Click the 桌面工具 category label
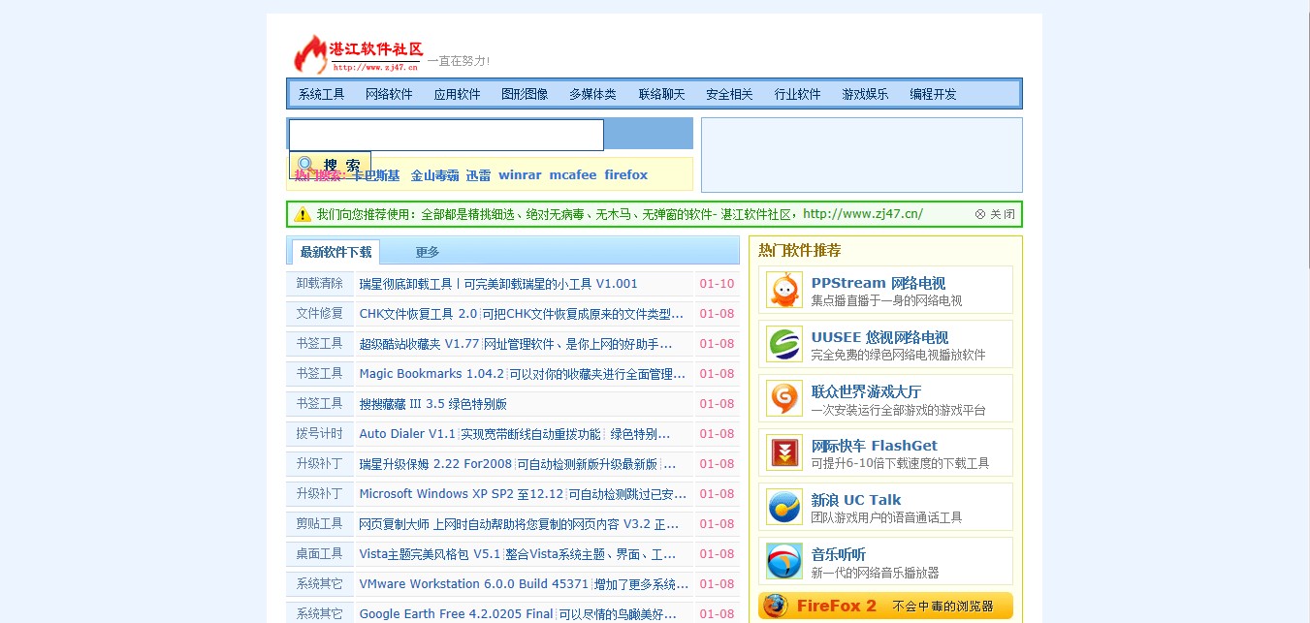The width and height of the screenshot is (1310, 623). (320, 554)
